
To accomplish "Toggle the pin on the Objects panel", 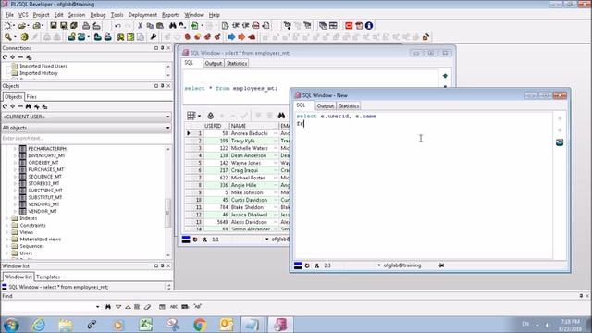I will pos(163,86).
